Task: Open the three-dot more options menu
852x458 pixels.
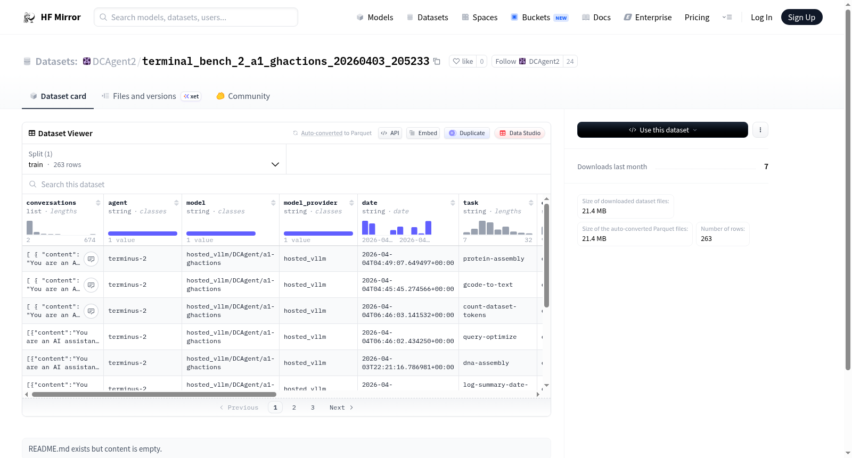Action: pos(760,130)
